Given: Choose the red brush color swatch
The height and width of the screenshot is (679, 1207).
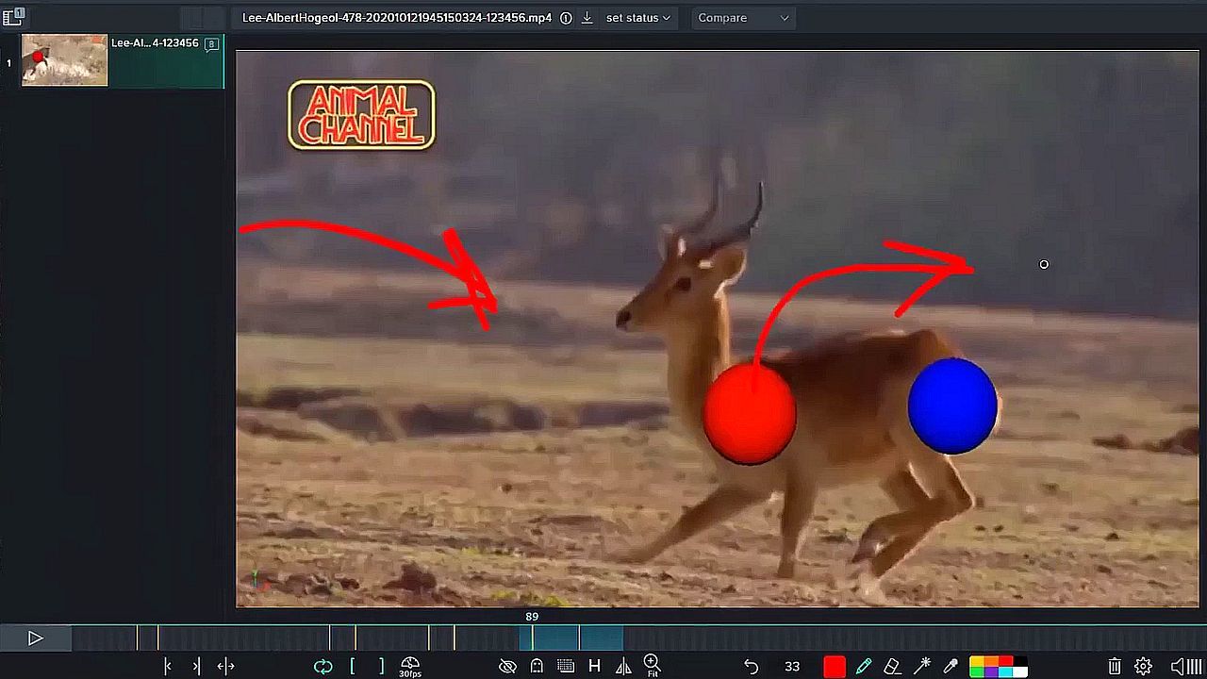Looking at the screenshot, I should click(x=834, y=667).
